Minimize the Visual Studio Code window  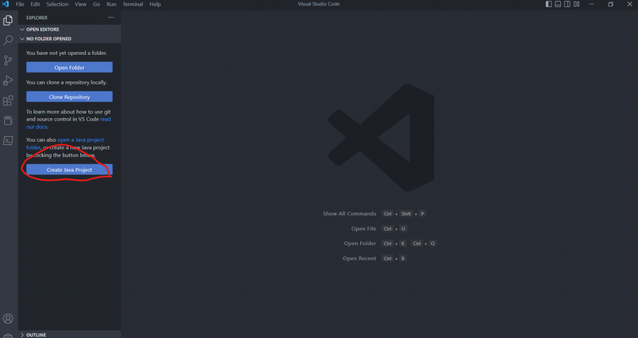tap(592, 4)
